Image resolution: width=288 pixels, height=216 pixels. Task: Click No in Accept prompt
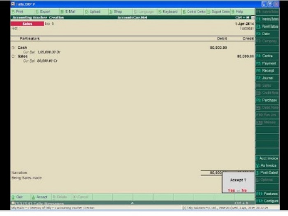(244, 190)
